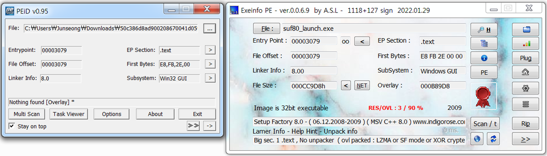Click the First Bytes value E8 FB 2E 00 00

[x=442, y=56]
